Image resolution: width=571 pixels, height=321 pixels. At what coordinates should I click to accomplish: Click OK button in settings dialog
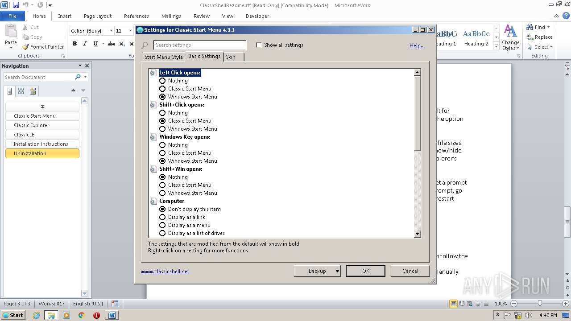(365, 271)
